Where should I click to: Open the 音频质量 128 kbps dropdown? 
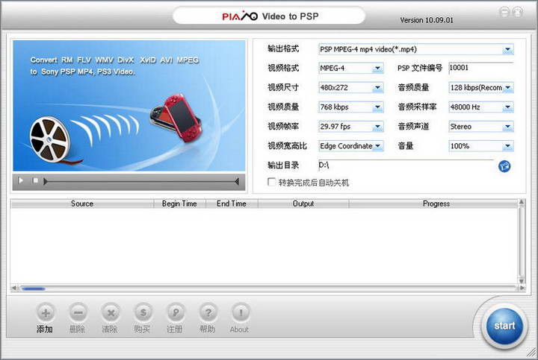coord(481,88)
